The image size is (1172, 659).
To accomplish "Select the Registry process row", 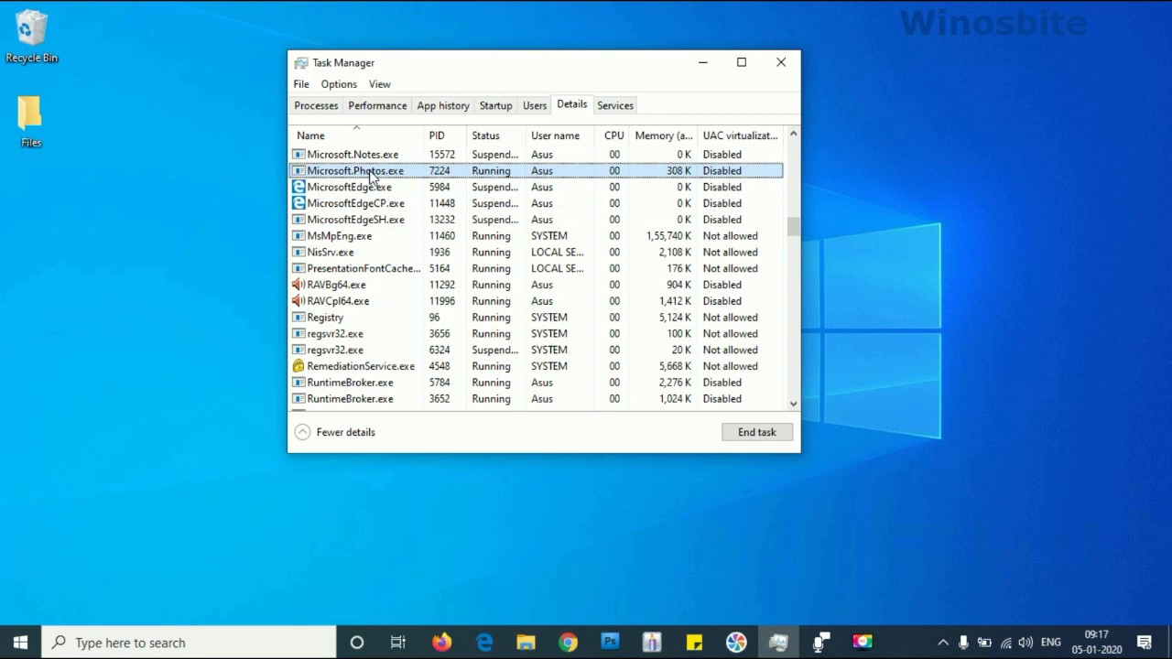I will (537, 318).
